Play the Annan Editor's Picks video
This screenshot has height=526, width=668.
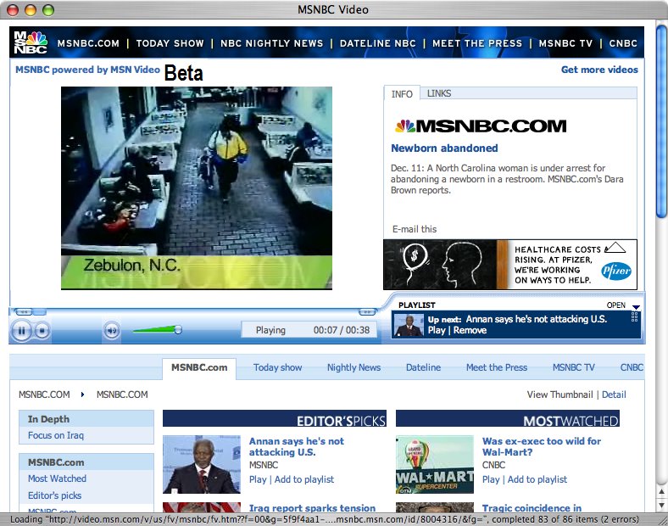point(258,479)
